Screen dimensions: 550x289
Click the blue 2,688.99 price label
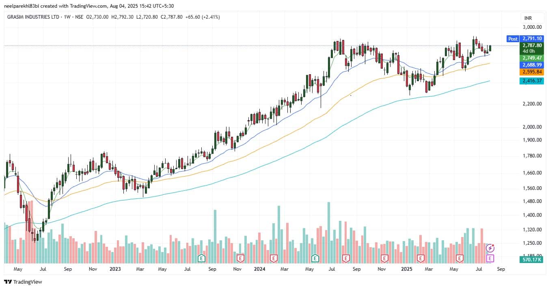pos(532,65)
